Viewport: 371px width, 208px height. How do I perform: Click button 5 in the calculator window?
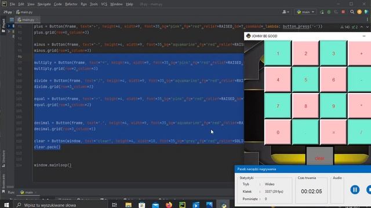pyautogui.click(x=305, y=80)
